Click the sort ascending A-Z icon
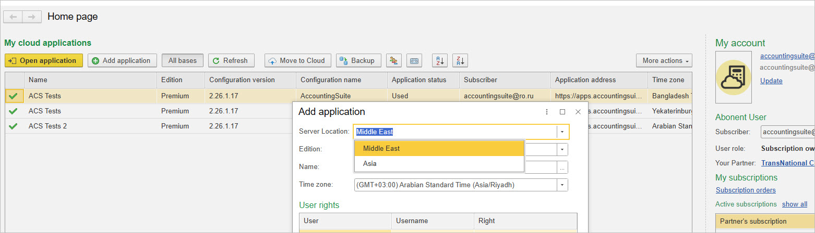 (x=440, y=61)
